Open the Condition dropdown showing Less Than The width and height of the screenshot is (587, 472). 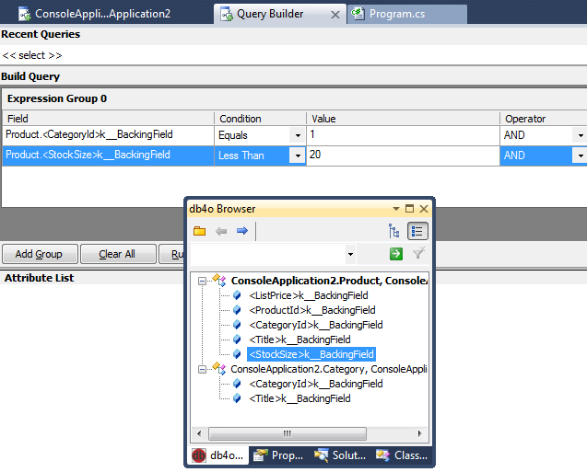pyautogui.click(x=297, y=155)
